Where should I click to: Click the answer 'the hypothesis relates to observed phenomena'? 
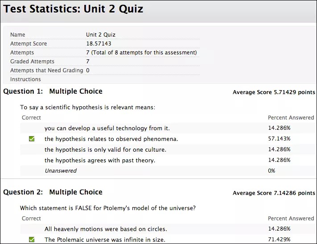point(111,139)
